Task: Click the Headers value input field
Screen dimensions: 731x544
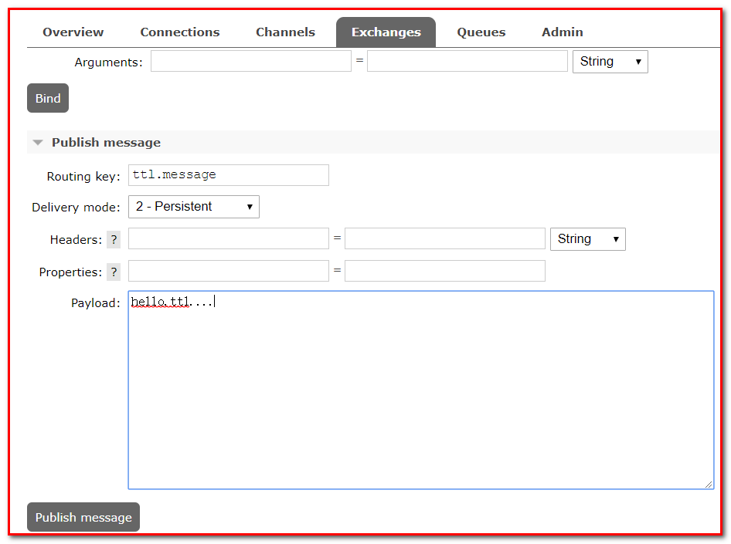Action: pos(444,239)
